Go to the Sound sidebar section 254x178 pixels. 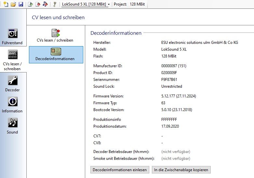point(12,126)
